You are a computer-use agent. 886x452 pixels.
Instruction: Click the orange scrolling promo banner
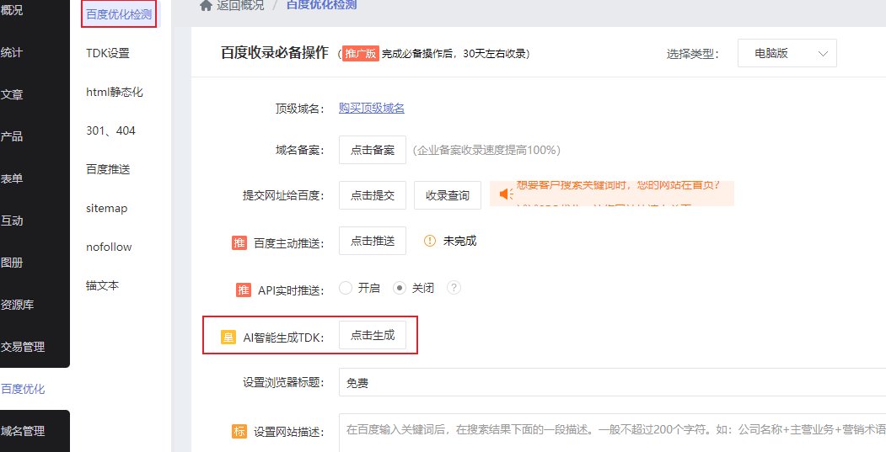click(x=612, y=194)
